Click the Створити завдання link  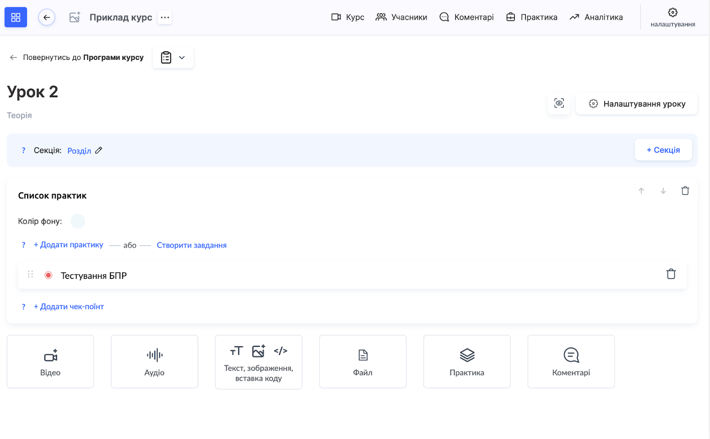point(191,245)
